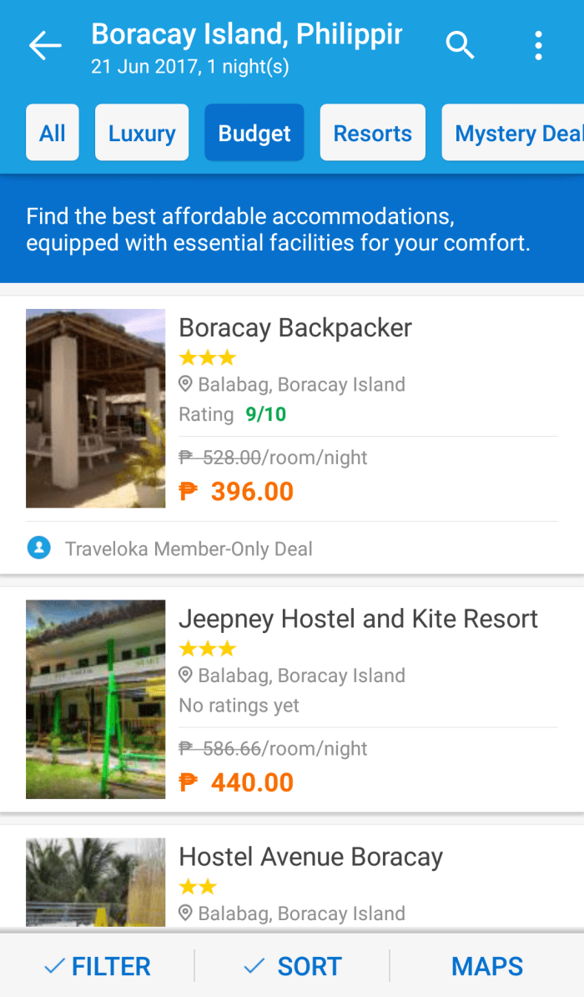The image size is (584, 997).
Task: Open the Boracay Backpacker listing
Action: tap(295, 327)
